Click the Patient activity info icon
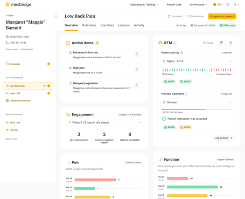The width and height of the screenshot is (245, 199). tap(181, 53)
